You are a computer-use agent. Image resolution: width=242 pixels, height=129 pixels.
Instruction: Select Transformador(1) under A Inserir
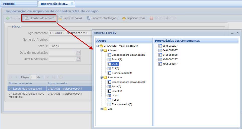[122, 73]
